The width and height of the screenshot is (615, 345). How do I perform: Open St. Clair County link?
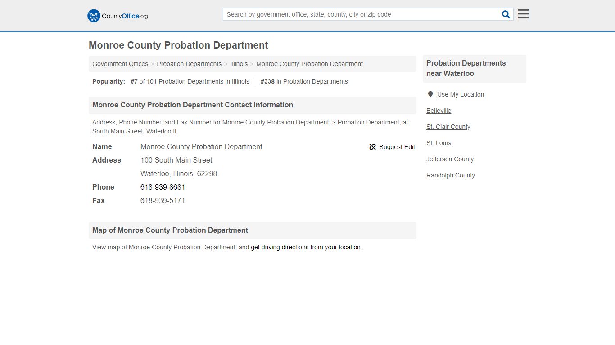tap(448, 127)
